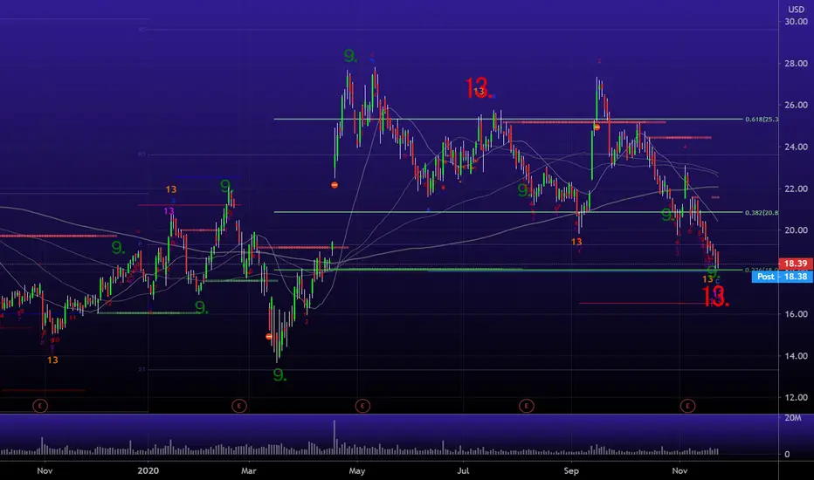Click the 28.00 price axis label
Image resolution: width=814 pixels, height=480 pixels.
point(796,64)
